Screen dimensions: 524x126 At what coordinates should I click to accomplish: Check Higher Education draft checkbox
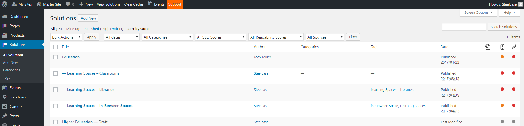(56, 122)
